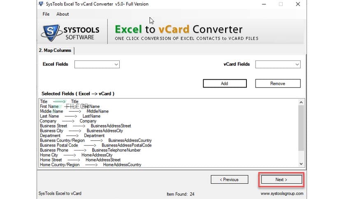Viewport: 344px width, 199px height.
Task: Click the Remove button
Action: pyautogui.click(x=278, y=83)
